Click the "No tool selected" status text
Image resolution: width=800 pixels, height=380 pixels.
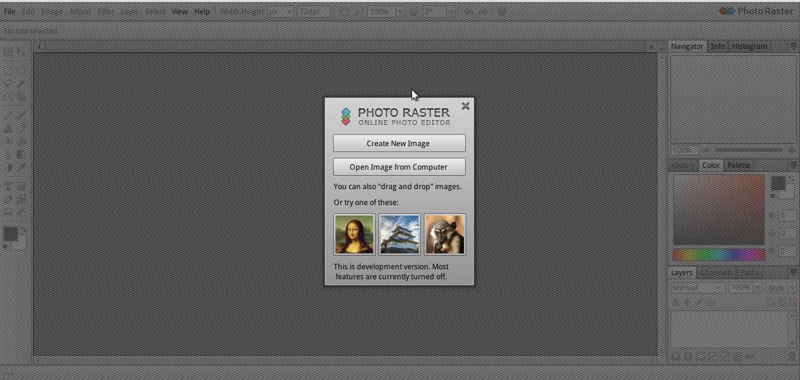pos(31,31)
